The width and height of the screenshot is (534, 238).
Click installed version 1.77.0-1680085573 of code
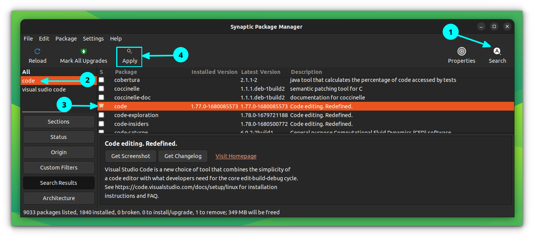pyautogui.click(x=214, y=106)
